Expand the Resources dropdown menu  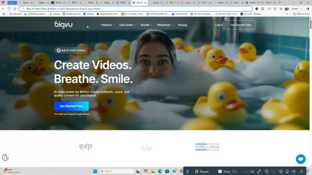(165, 25)
